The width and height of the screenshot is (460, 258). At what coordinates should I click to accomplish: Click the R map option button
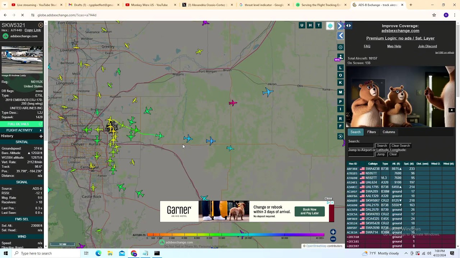point(340,119)
